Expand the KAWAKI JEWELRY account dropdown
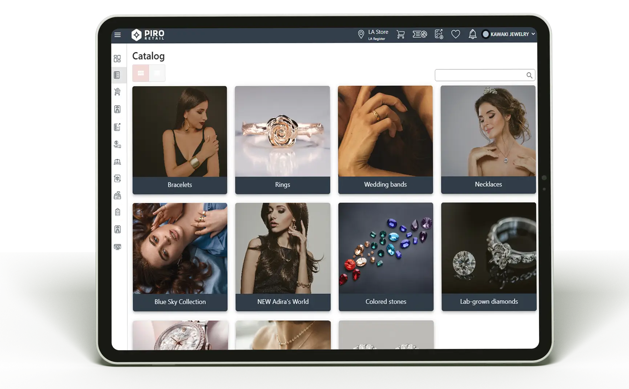 click(x=508, y=34)
